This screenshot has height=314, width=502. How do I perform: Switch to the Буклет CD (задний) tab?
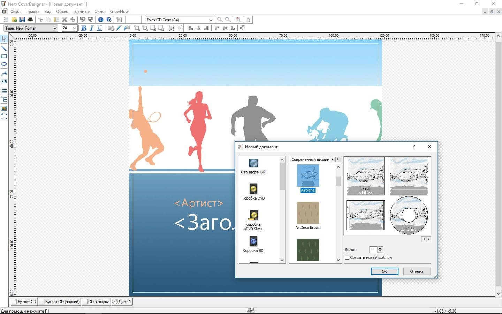59,302
